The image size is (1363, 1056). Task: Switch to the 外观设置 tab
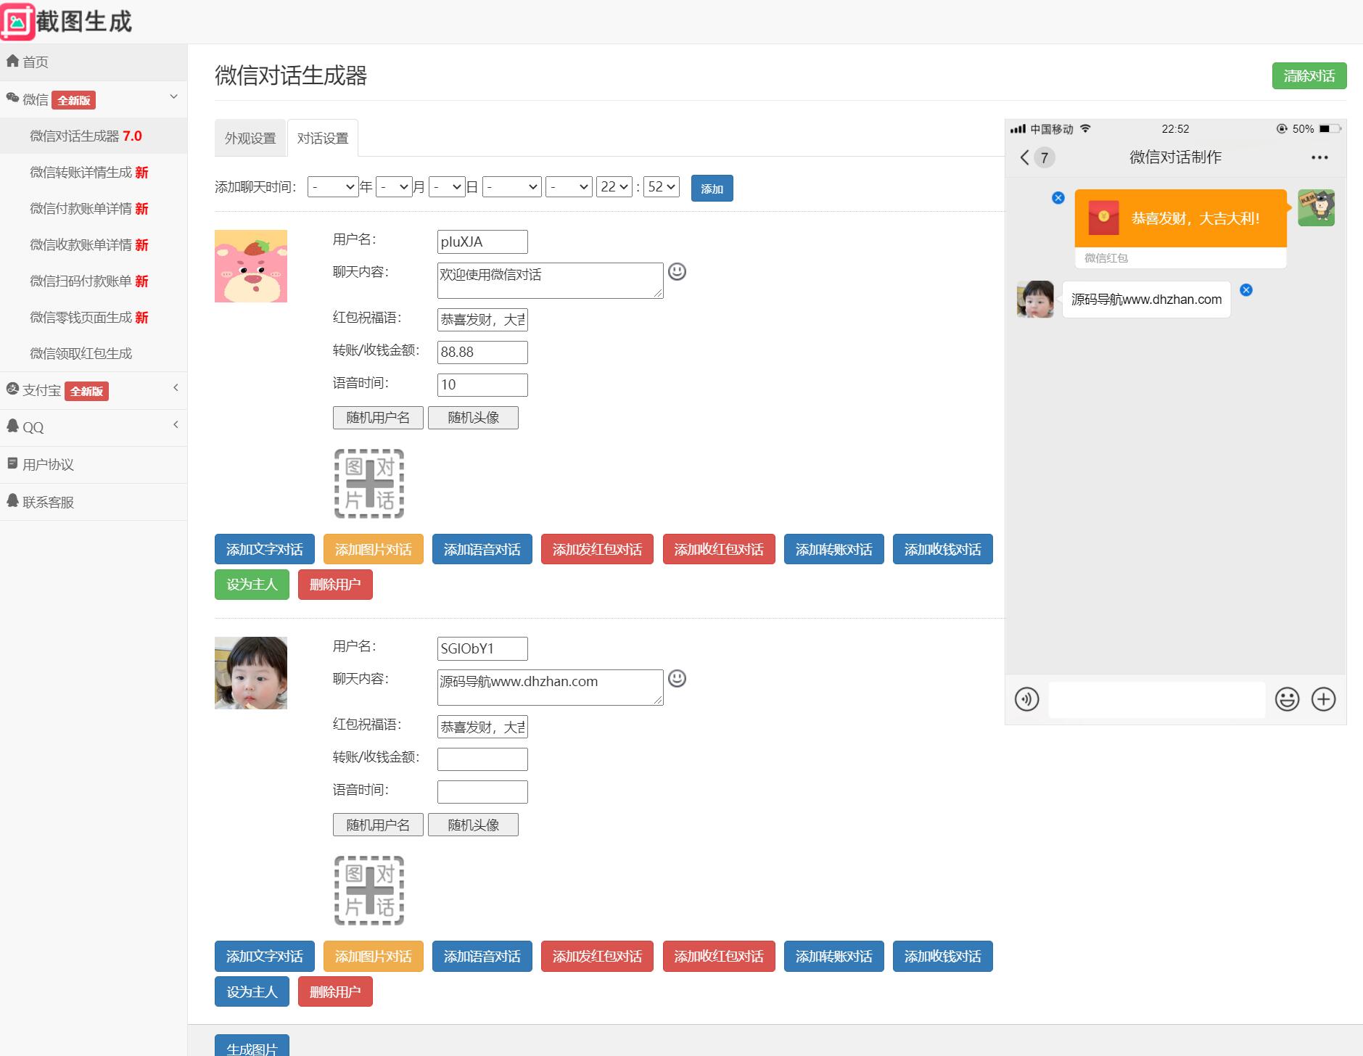250,139
